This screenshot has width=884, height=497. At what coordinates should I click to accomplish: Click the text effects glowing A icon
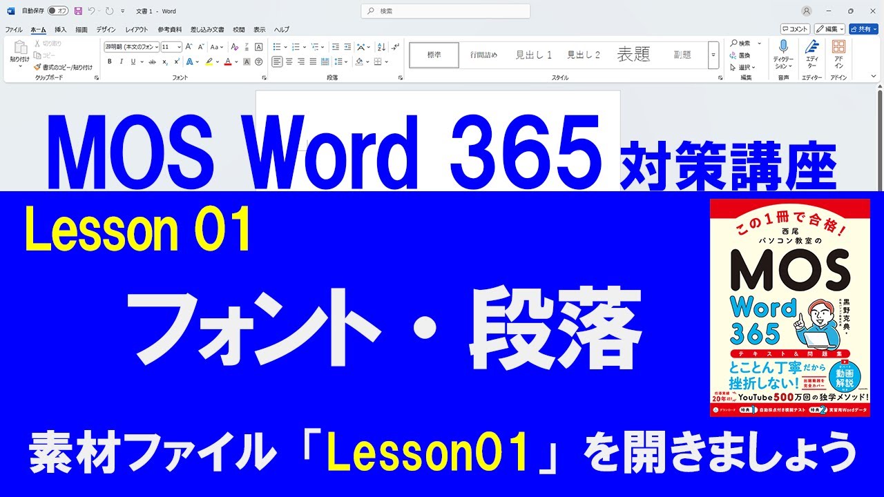pyautogui.click(x=189, y=61)
